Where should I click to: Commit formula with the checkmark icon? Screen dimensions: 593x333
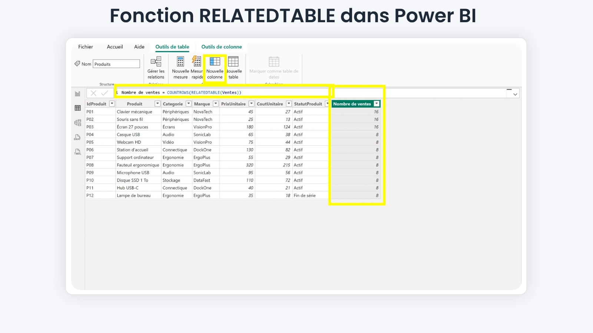(105, 93)
